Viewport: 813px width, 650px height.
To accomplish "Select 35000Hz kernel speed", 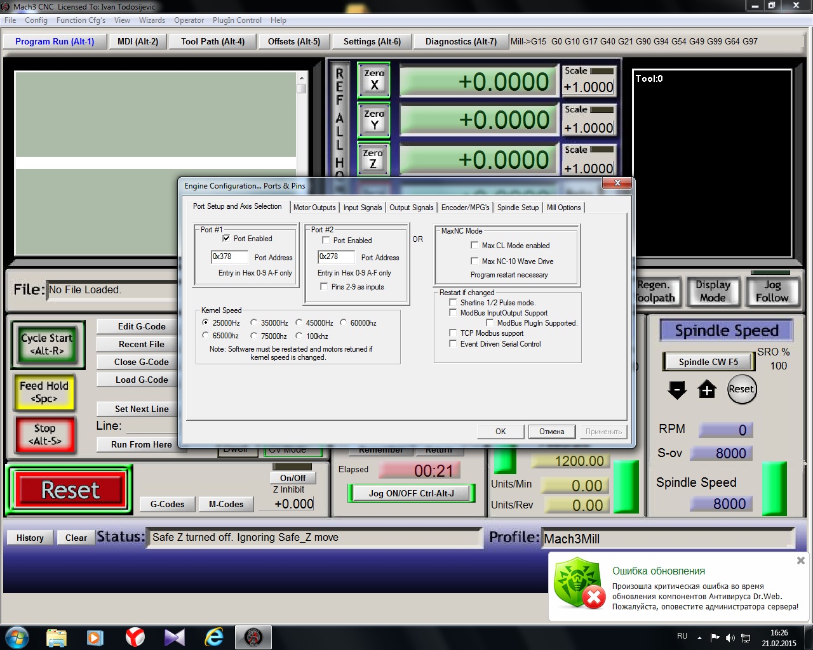I will [x=253, y=322].
